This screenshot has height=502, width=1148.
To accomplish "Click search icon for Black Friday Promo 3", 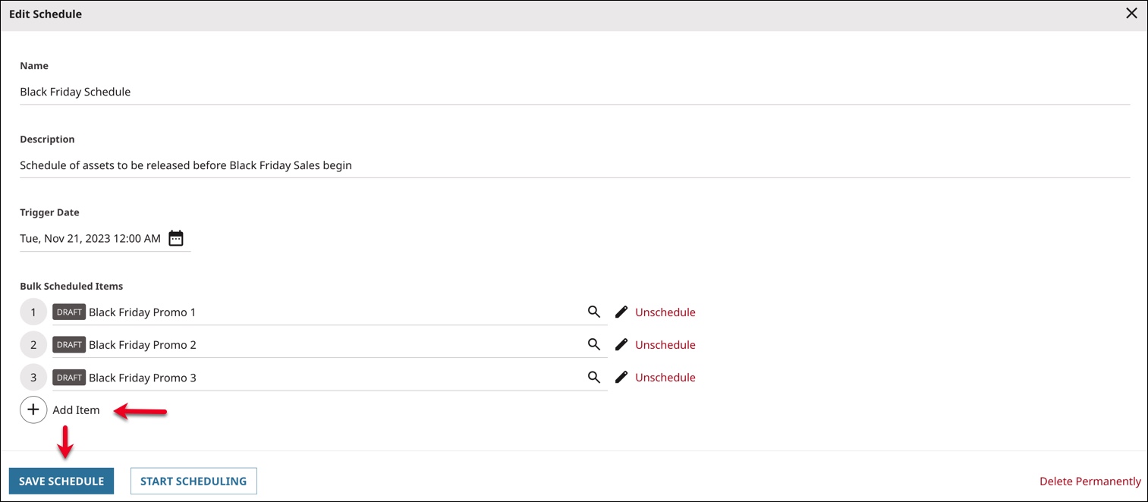I will pyautogui.click(x=594, y=377).
